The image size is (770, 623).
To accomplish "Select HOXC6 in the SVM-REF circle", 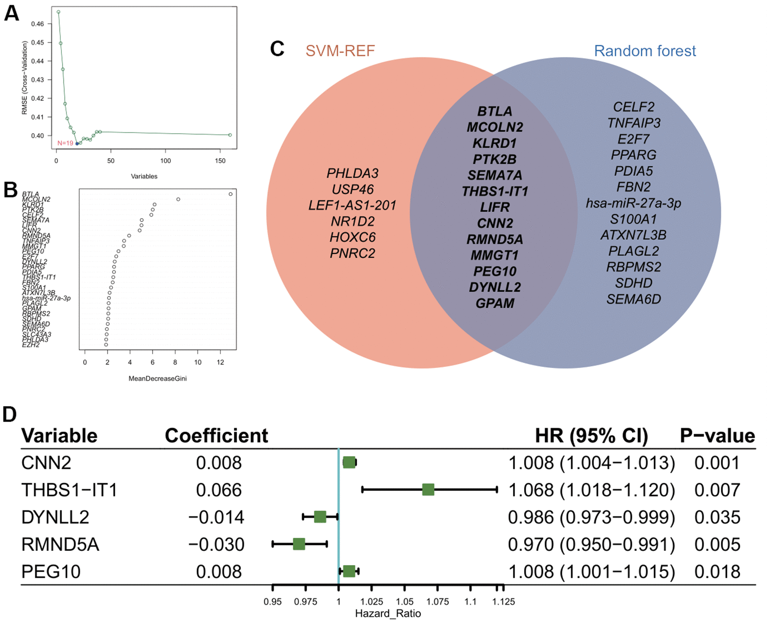I will [x=352, y=237].
